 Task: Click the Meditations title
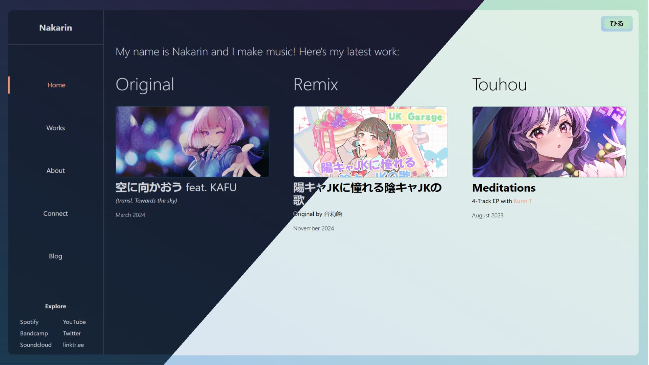[x=504, y=188]
